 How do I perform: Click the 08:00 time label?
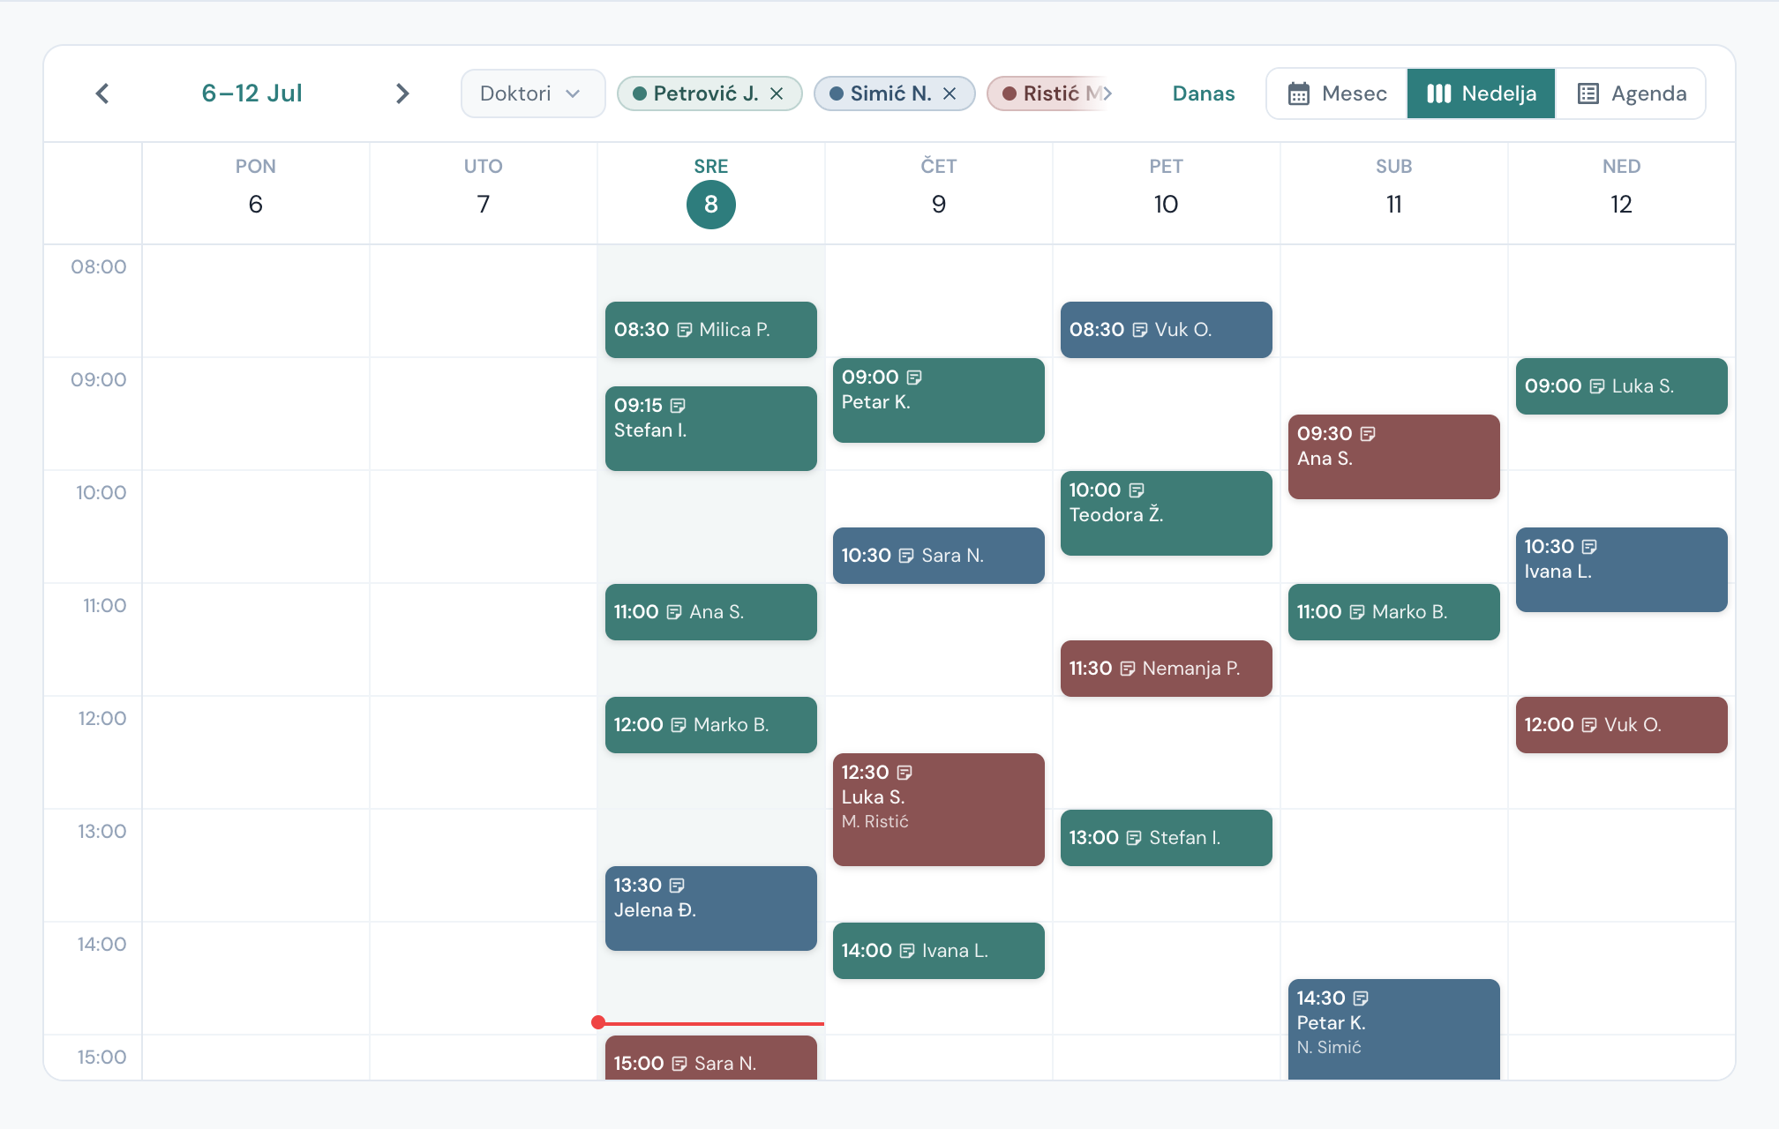[99, 267]
